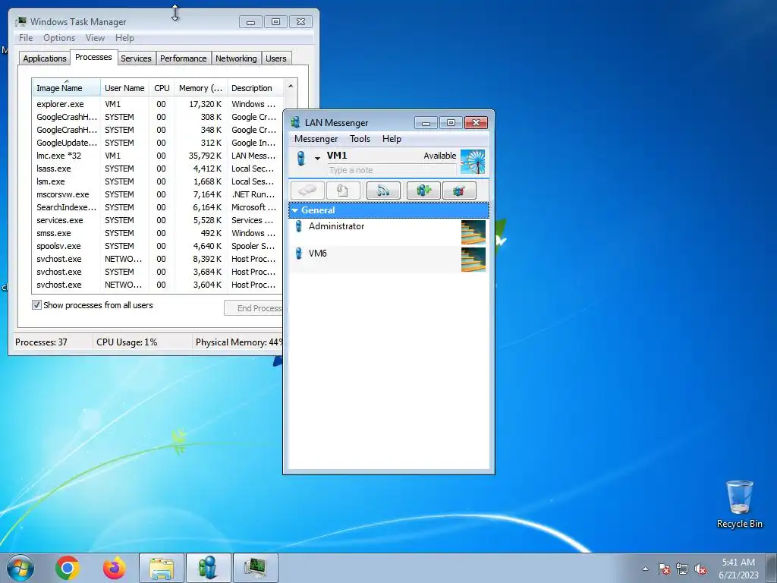
Task: Click the muted volume speaker tray icon
Action: [700, 569]
